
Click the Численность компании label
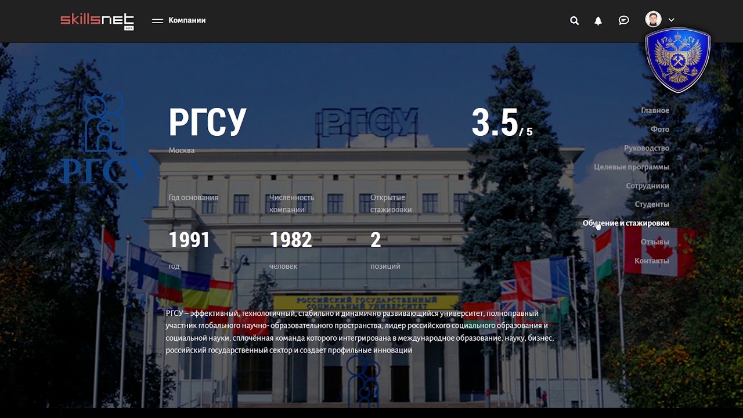tap(291, 203)
